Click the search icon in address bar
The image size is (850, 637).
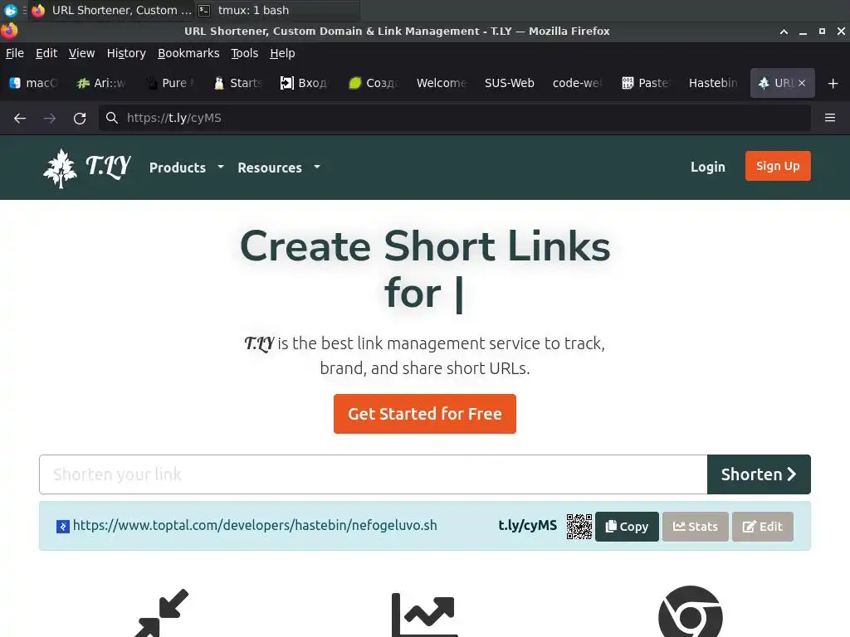click(112, 118)
